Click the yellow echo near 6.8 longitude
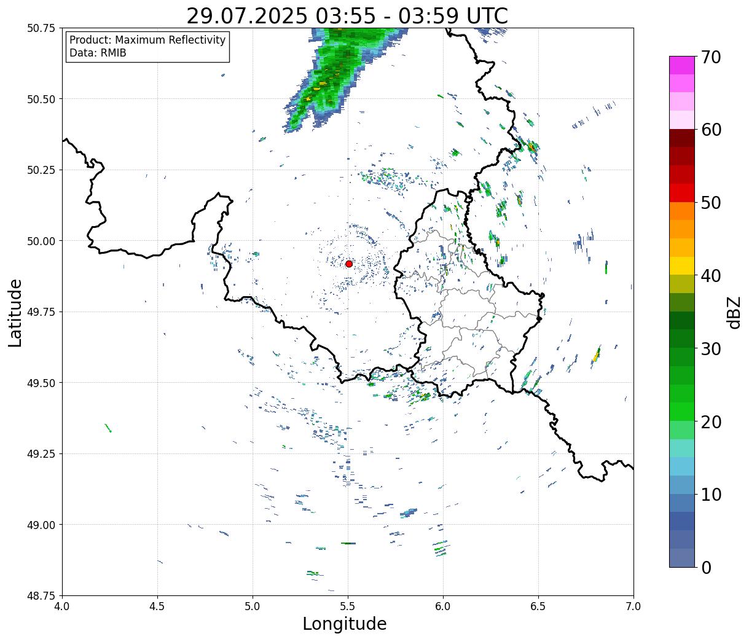Viewport: 749px width, 639px height. tap(596, 355)
